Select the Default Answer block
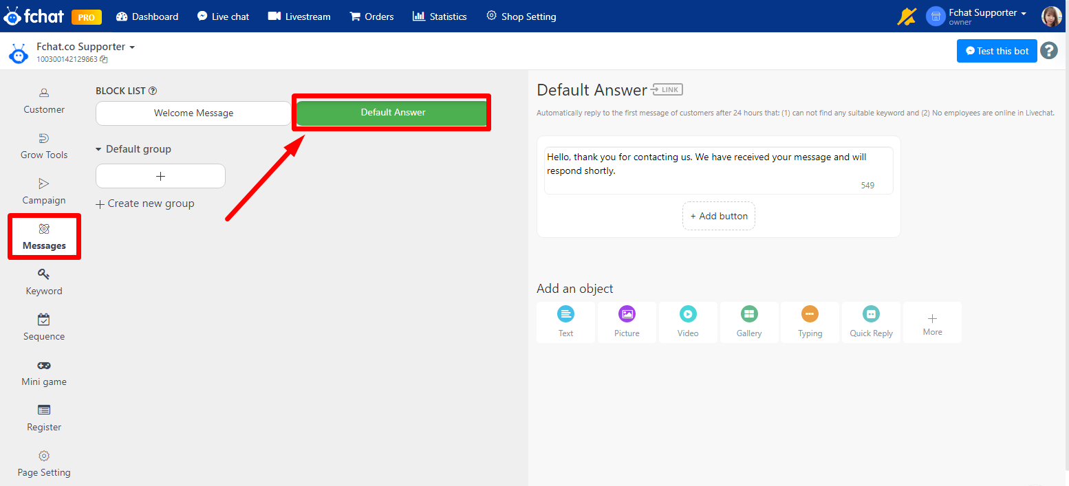Viewport: 1069px width, 486px height. [x=393, y=113]
